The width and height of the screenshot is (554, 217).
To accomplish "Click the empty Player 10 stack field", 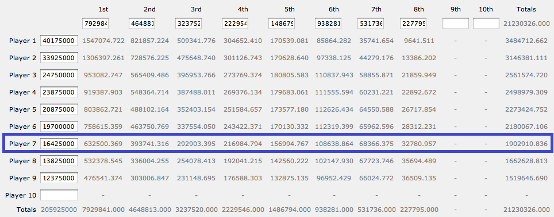I will (x=59, y=195).
